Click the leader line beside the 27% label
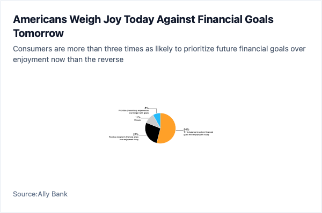 [142, 135]
